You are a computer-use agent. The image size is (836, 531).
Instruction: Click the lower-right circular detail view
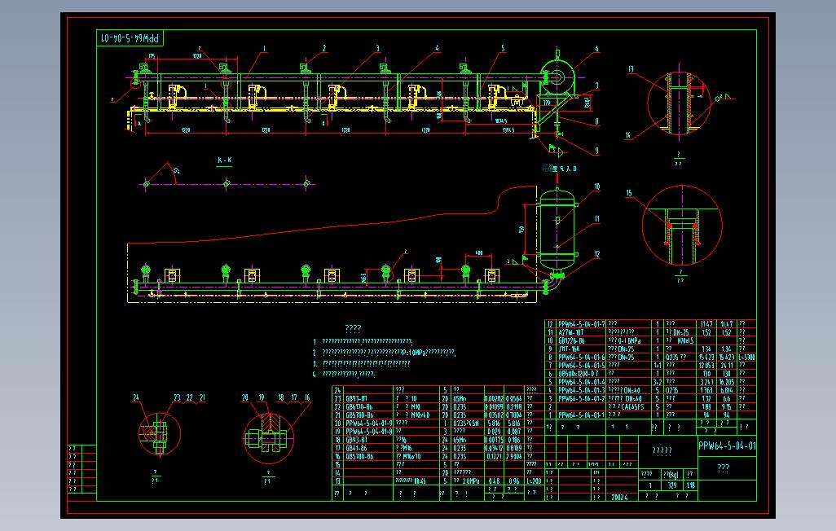tap(682, 225)
